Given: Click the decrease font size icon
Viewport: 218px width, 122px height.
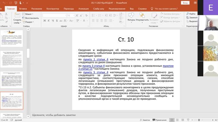Looking at the screenshot, I should [81, 15].
